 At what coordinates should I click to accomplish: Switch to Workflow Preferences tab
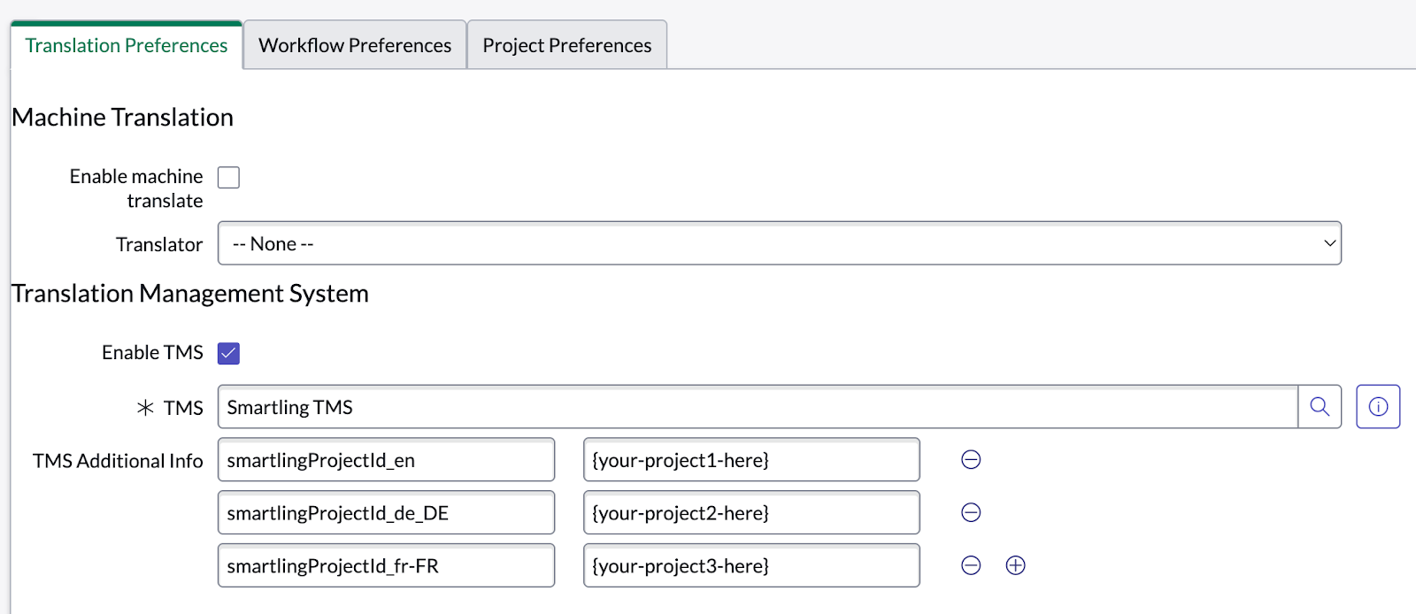coord(355,45)
